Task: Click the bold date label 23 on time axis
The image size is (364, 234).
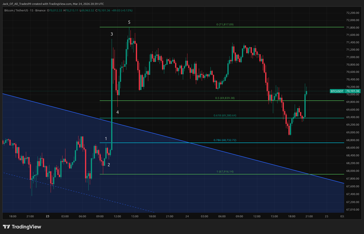Action: tap(47, 216)
